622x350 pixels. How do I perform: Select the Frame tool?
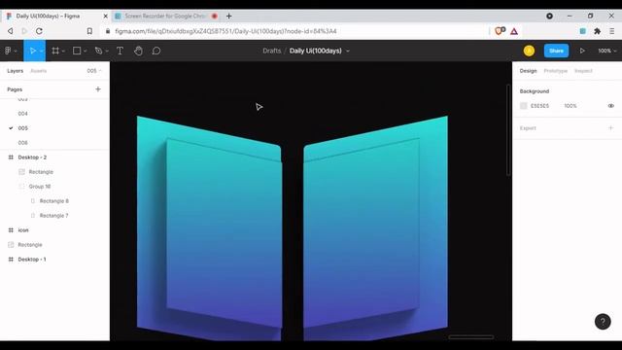(x=55, y=51)
